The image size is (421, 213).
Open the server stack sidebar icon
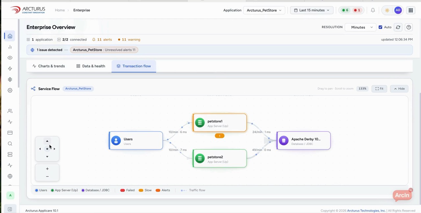point(10,154)
